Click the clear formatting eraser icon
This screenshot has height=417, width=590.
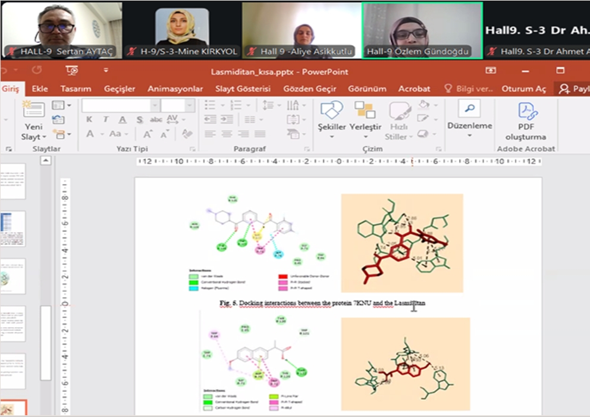coord(187,134)
